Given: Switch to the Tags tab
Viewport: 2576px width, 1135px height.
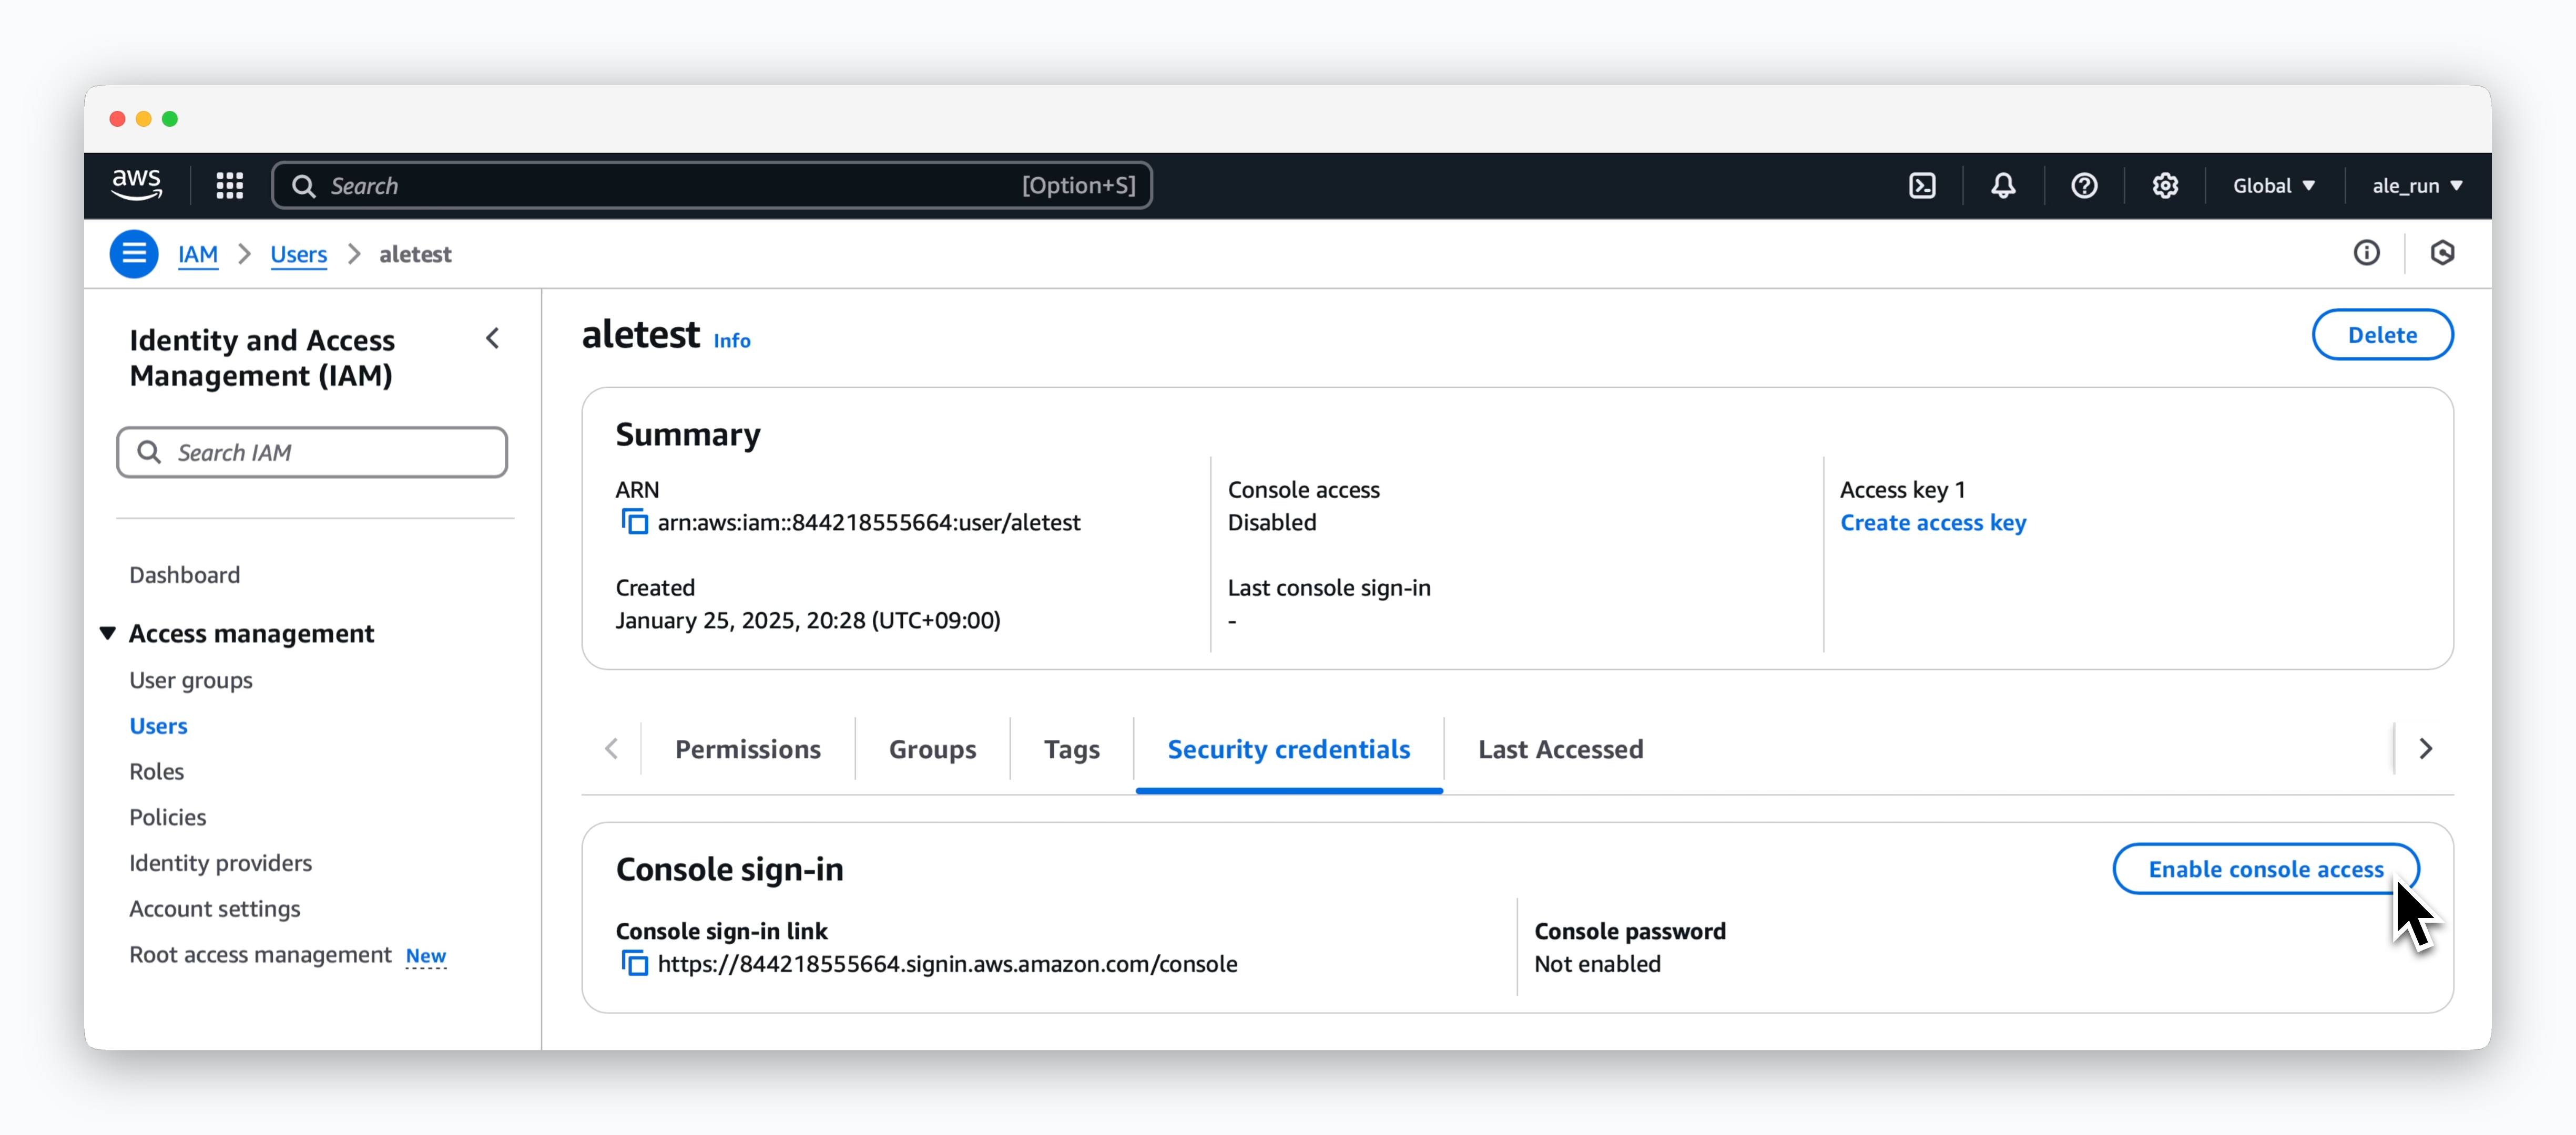Looking at the screenshot, I should click(x=1071, y=748).
